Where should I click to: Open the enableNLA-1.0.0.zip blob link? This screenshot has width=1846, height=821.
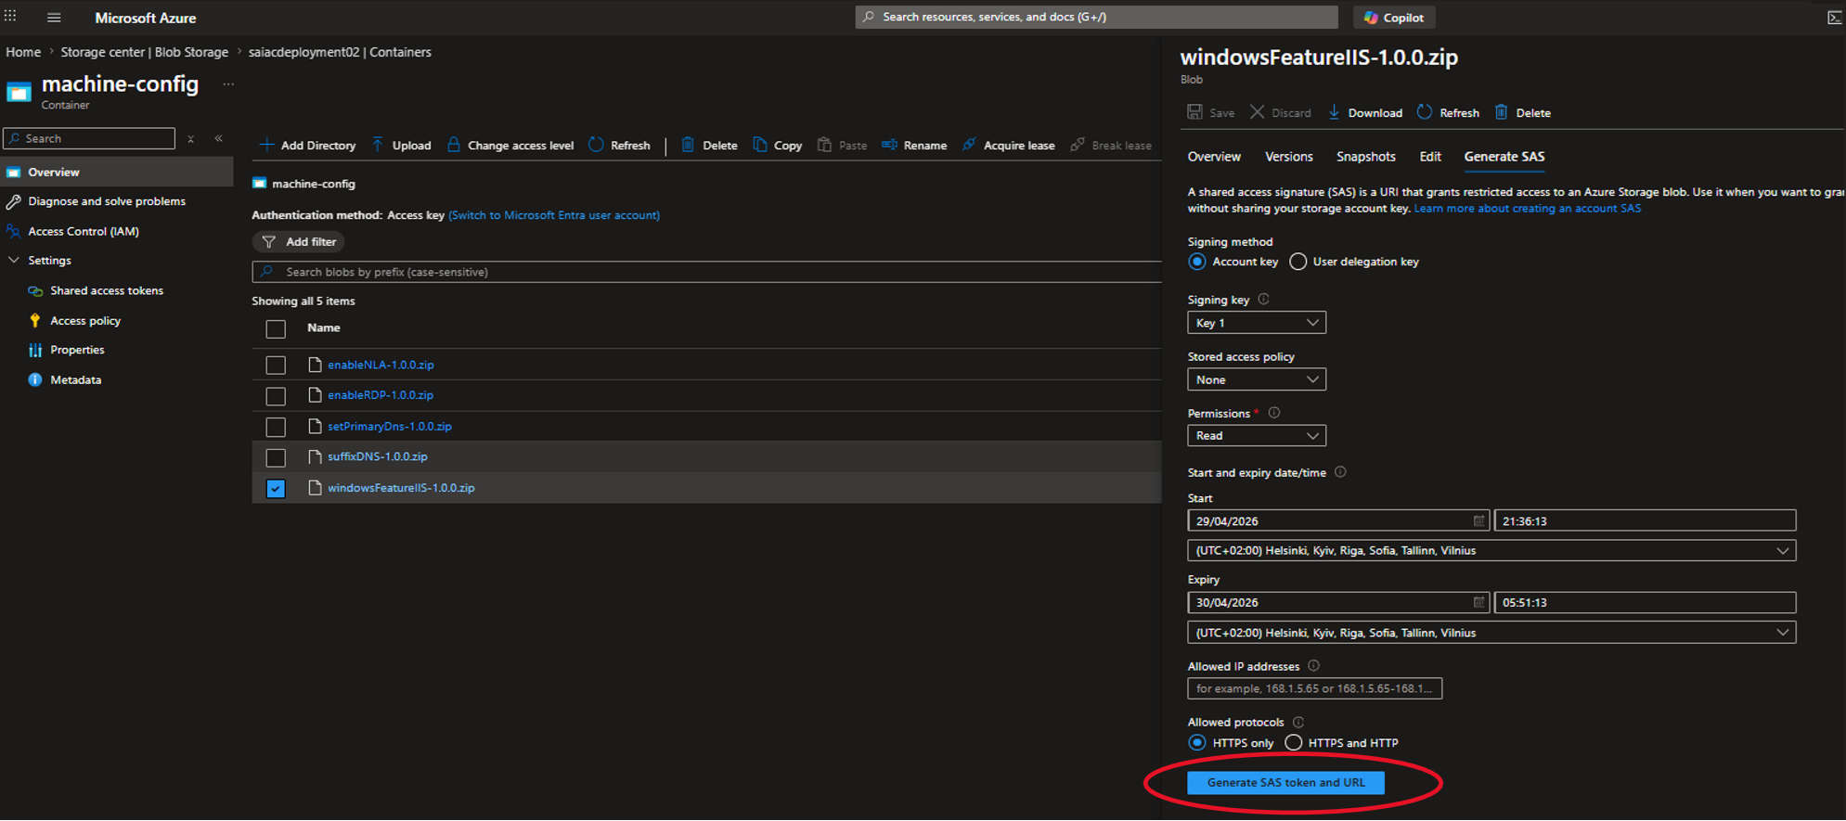(x=381, y=366)
